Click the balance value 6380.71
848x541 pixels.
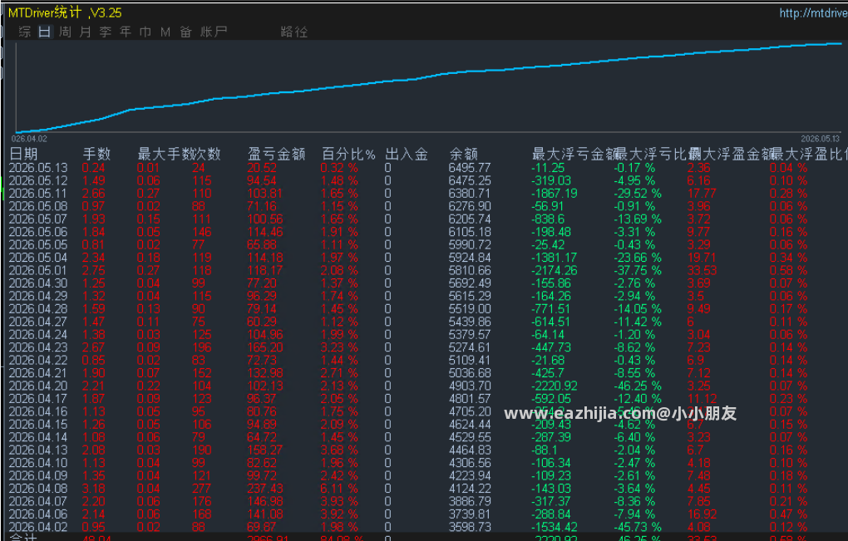tap(470, 194)
